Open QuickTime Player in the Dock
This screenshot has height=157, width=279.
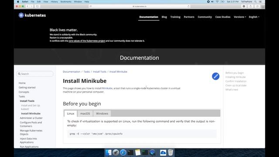(152, 153)
